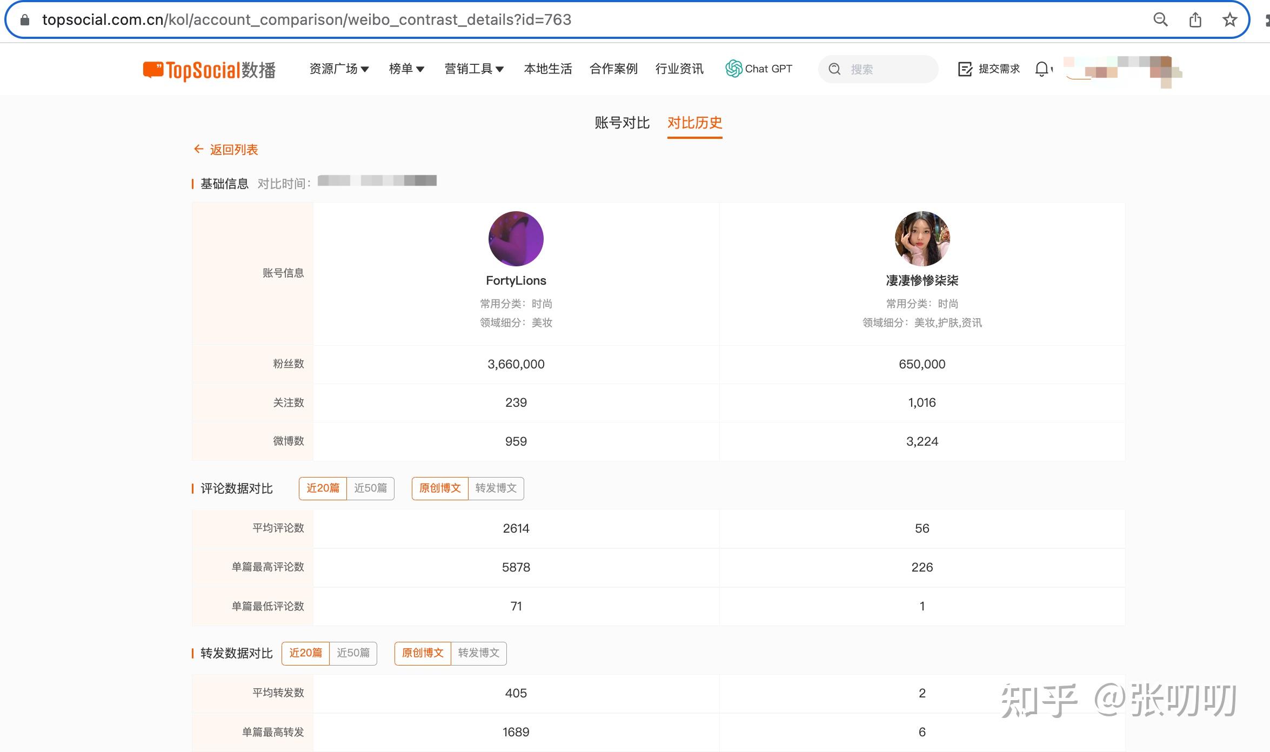Select 近50篇 in the repost data section

(353, 653)
